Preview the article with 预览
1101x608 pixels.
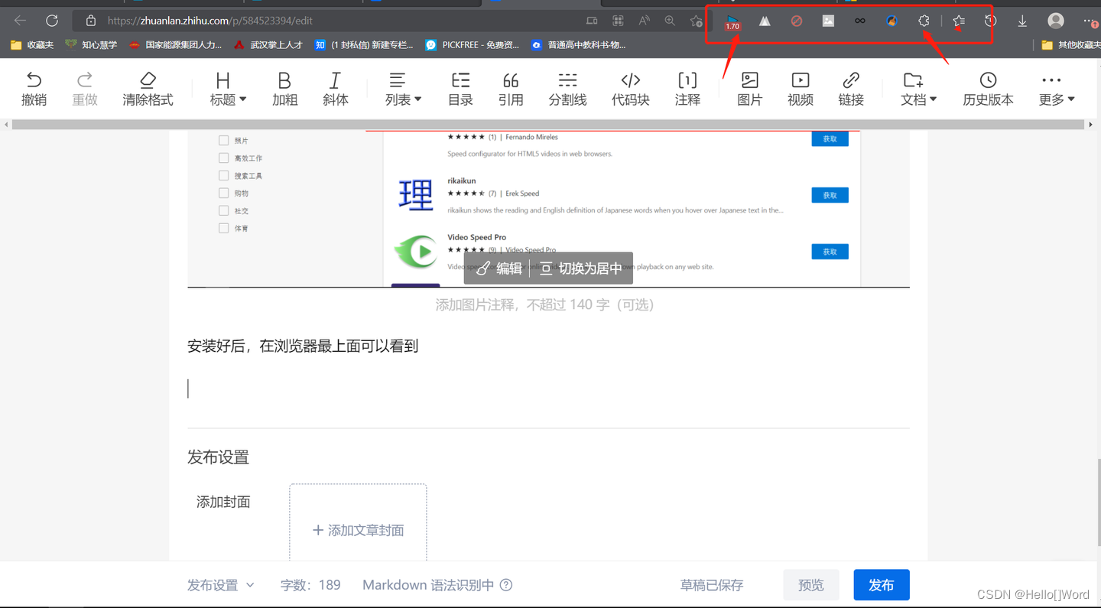coord(810,585)
